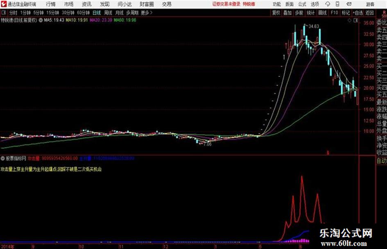
Task: Click the MA10: 19.91 value
Action: (x=77, y=20)
